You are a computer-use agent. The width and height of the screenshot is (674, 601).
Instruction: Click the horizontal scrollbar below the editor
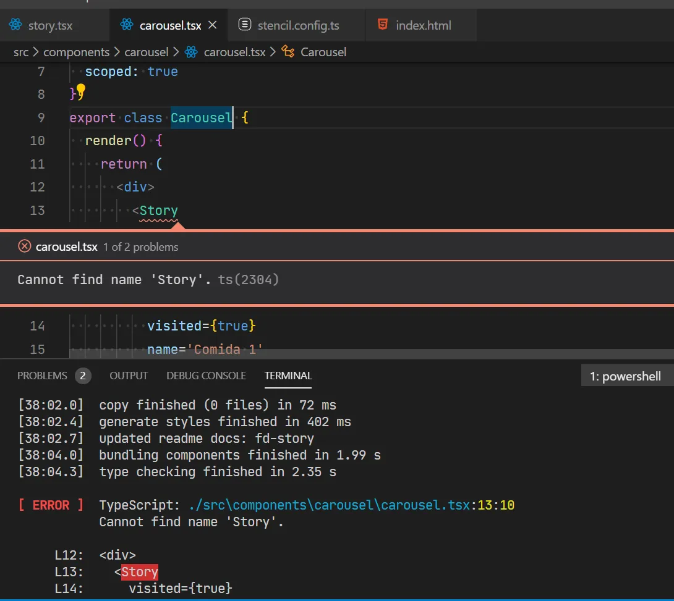[x=371, y=353]
